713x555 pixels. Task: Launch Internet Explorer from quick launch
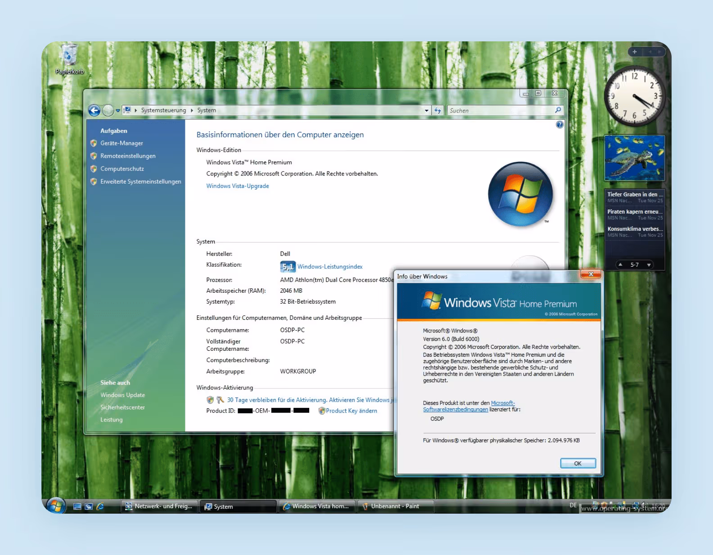point(100,506)
